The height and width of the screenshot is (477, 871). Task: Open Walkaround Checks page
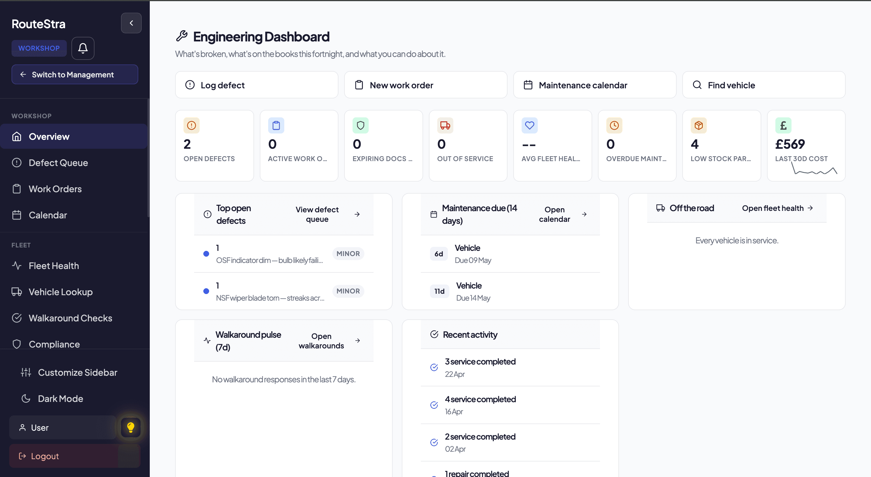coord(74,318)
